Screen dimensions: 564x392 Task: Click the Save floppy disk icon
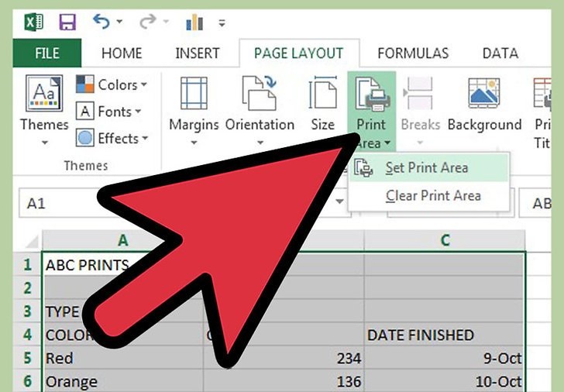(x=67, y=22)
